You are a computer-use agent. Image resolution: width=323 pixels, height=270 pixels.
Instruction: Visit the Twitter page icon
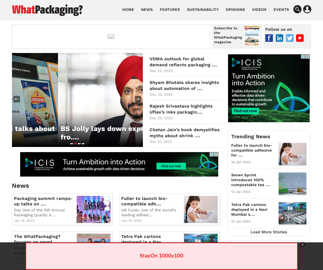tap(290, 38)
